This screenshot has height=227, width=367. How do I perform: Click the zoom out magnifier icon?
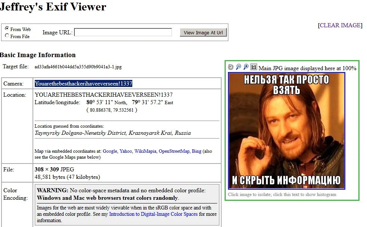tap(238, 67)
